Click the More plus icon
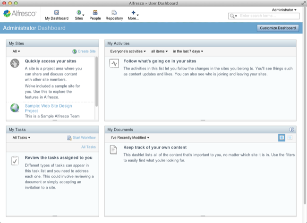307x223 pixels. coord(133,13)
